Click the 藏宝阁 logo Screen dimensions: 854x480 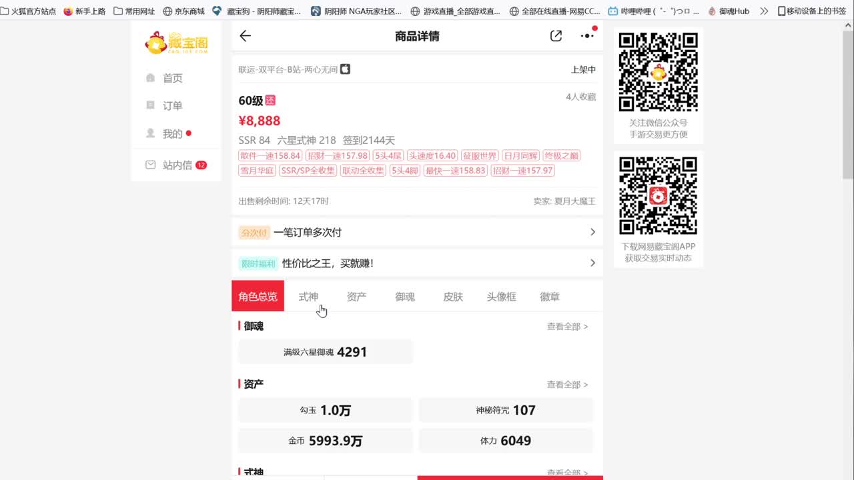(176, 43)
